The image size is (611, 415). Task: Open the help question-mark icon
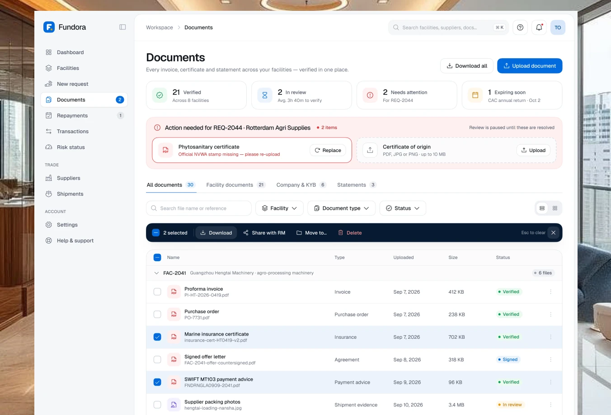coord(520,28)
